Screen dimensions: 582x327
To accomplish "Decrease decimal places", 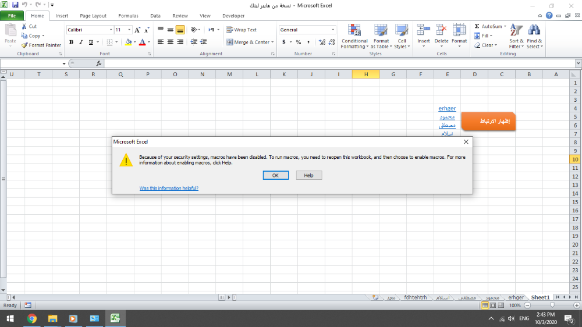I will 332,42.
